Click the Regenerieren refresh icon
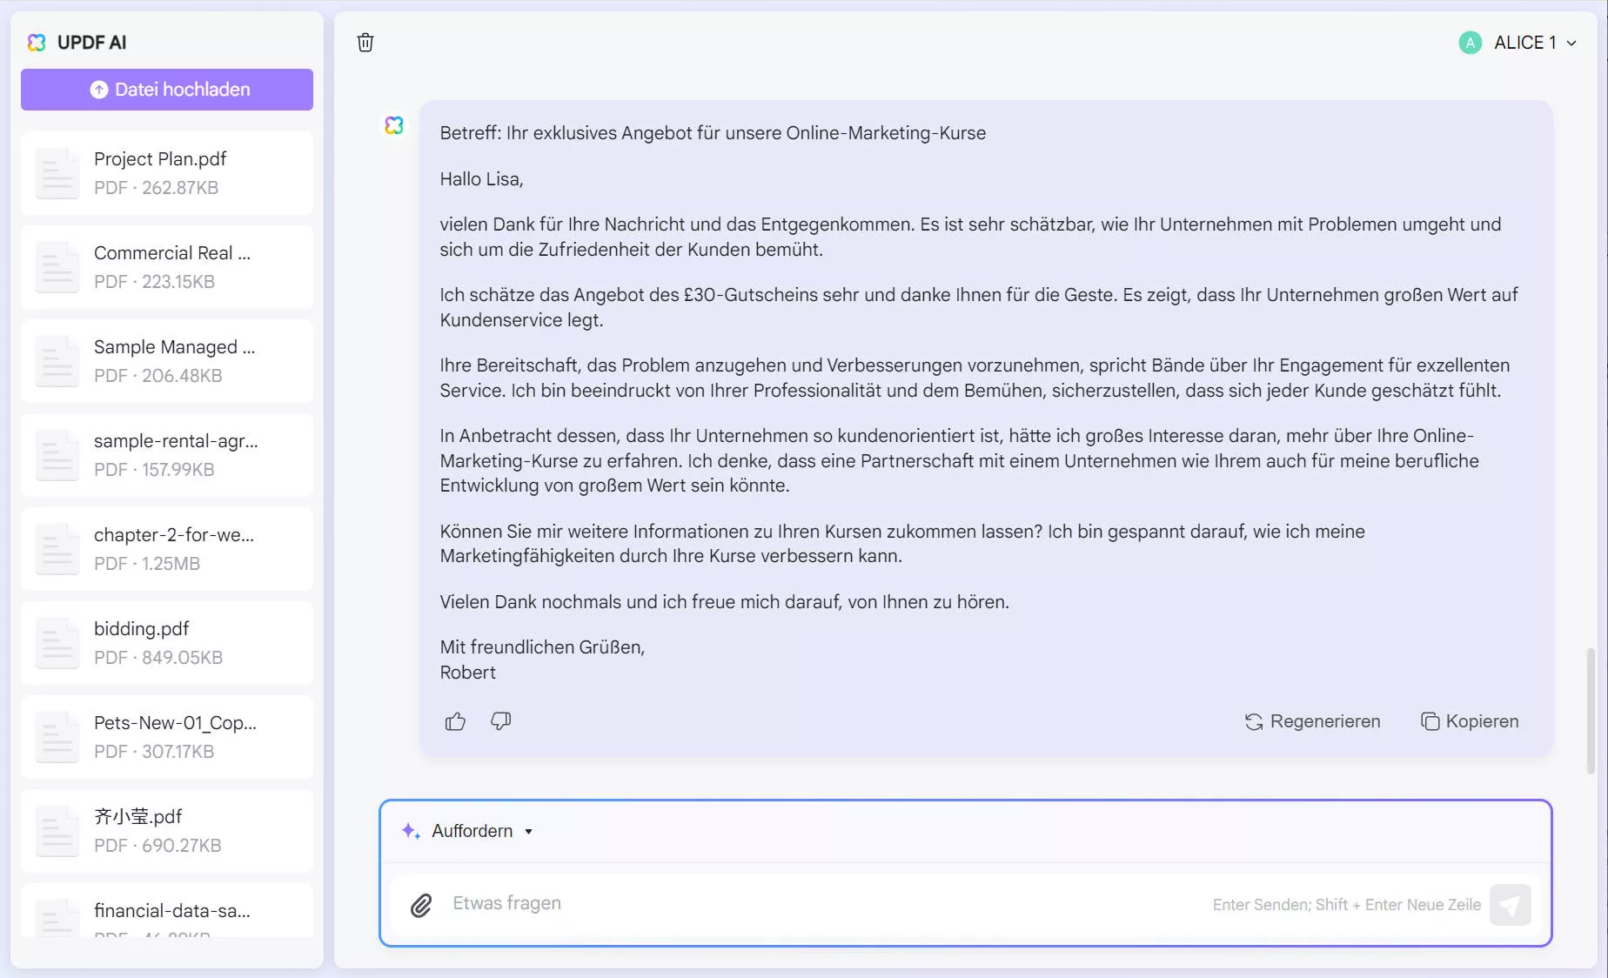1608x978 pixels. (1253, 721)
